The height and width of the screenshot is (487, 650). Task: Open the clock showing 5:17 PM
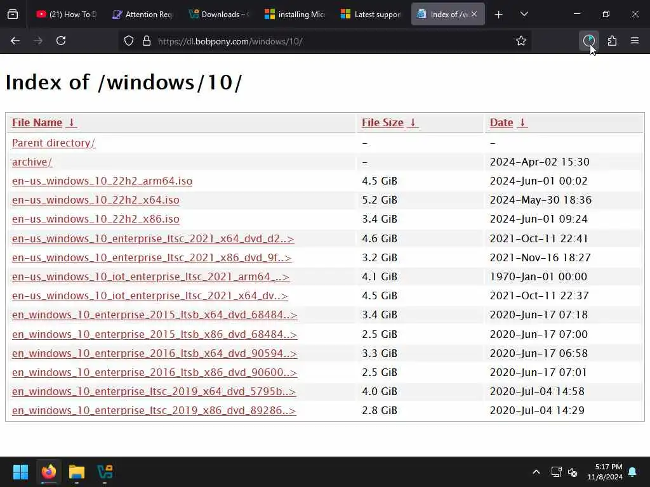[605, 472]
